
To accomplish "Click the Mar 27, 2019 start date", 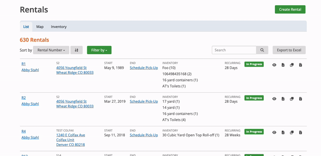I will 115,101.
